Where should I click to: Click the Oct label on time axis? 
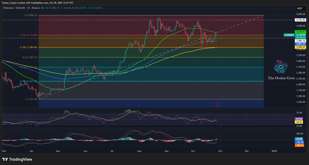point(193,151)
